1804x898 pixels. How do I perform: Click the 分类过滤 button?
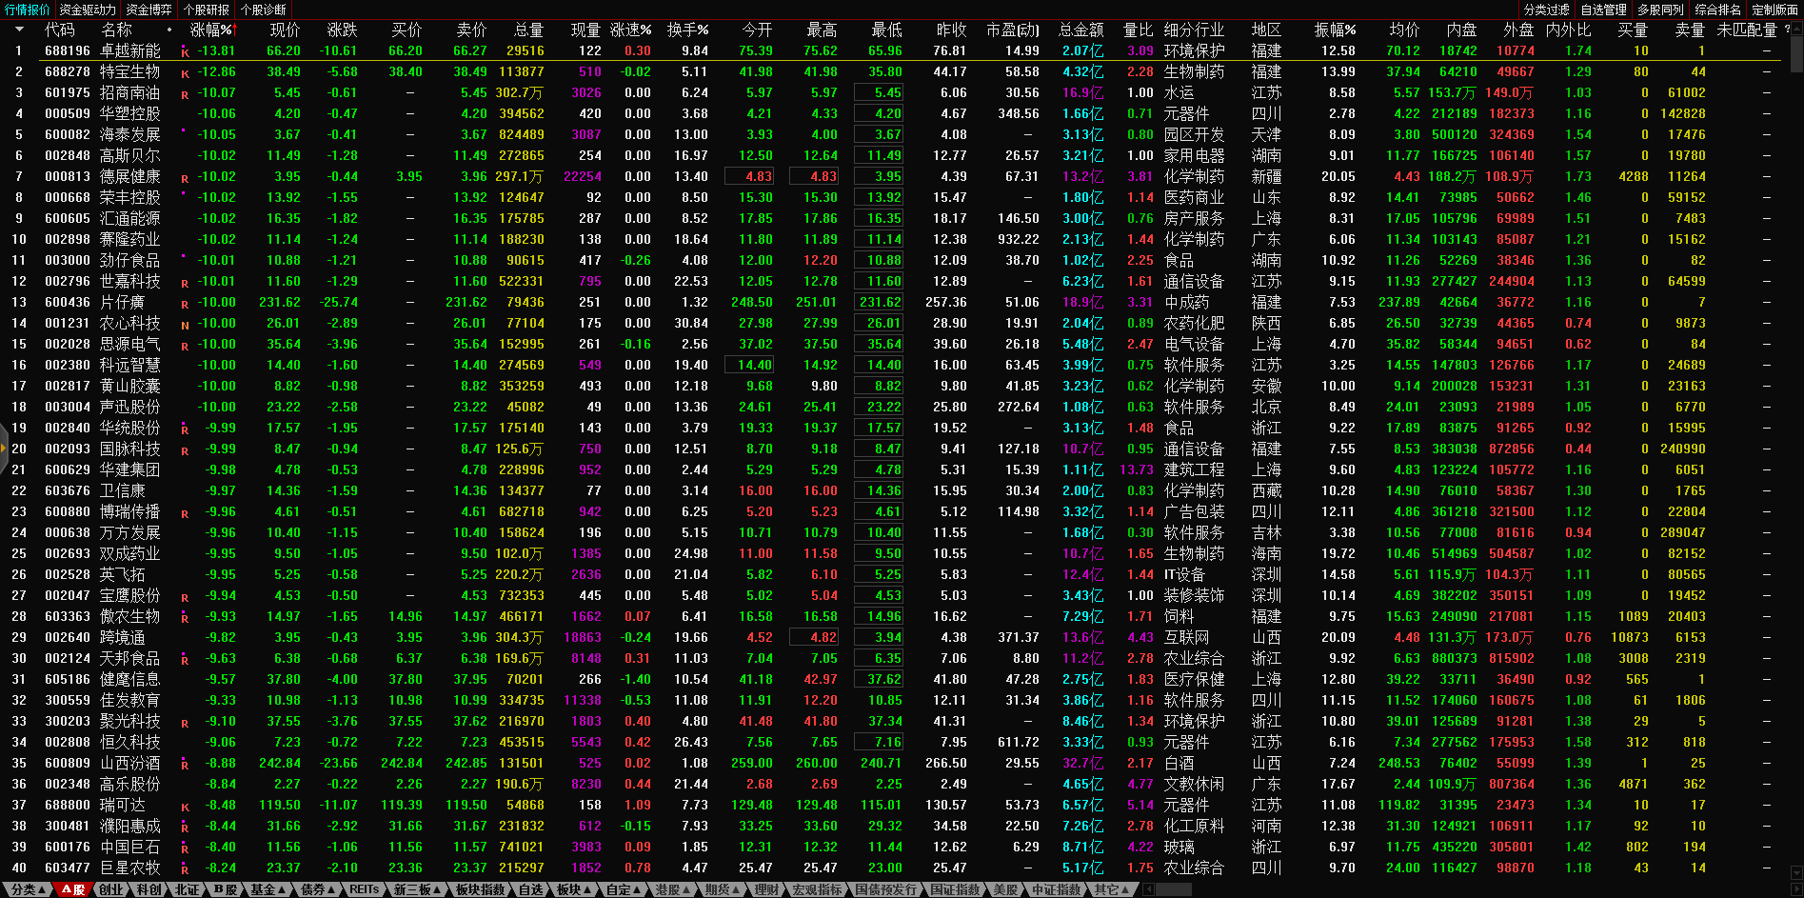click(1546, 10)
